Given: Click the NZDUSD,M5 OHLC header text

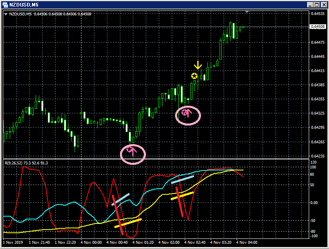Looking at the screenshot, I should pyautogui.click(x=50, y=14).
